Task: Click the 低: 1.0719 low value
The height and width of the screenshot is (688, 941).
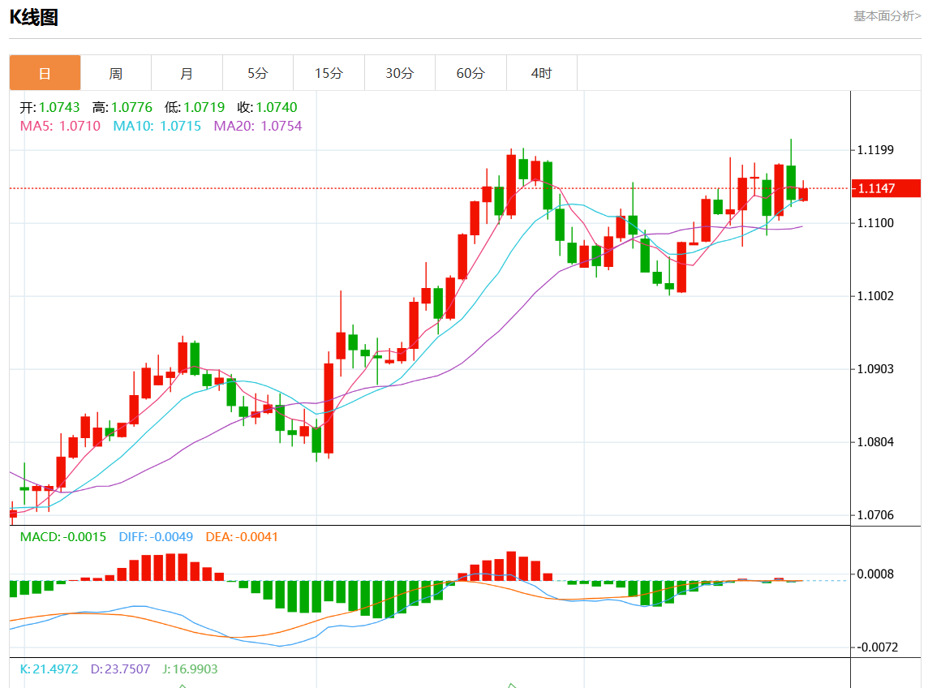Action: coord(195,107)
